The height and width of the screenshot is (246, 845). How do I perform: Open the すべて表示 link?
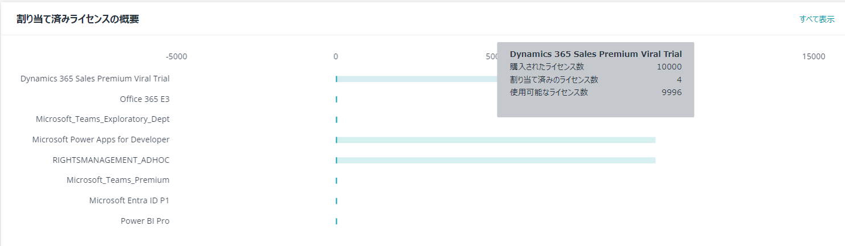(817, 19)
